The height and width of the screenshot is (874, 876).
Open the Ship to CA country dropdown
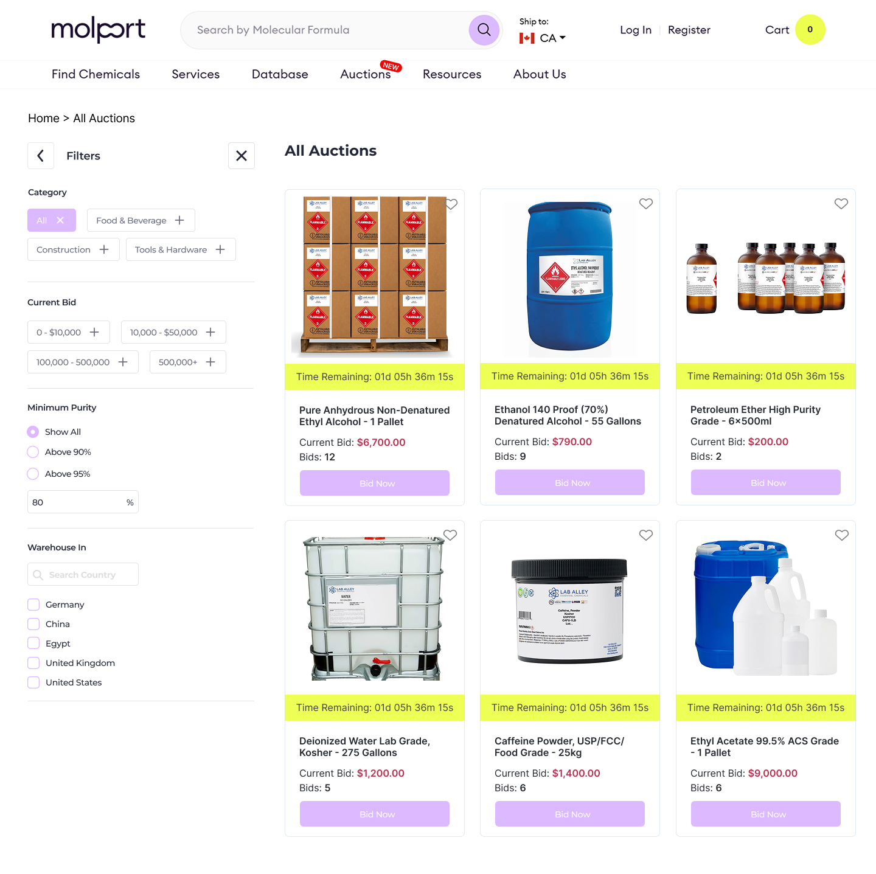coord(543,38)
